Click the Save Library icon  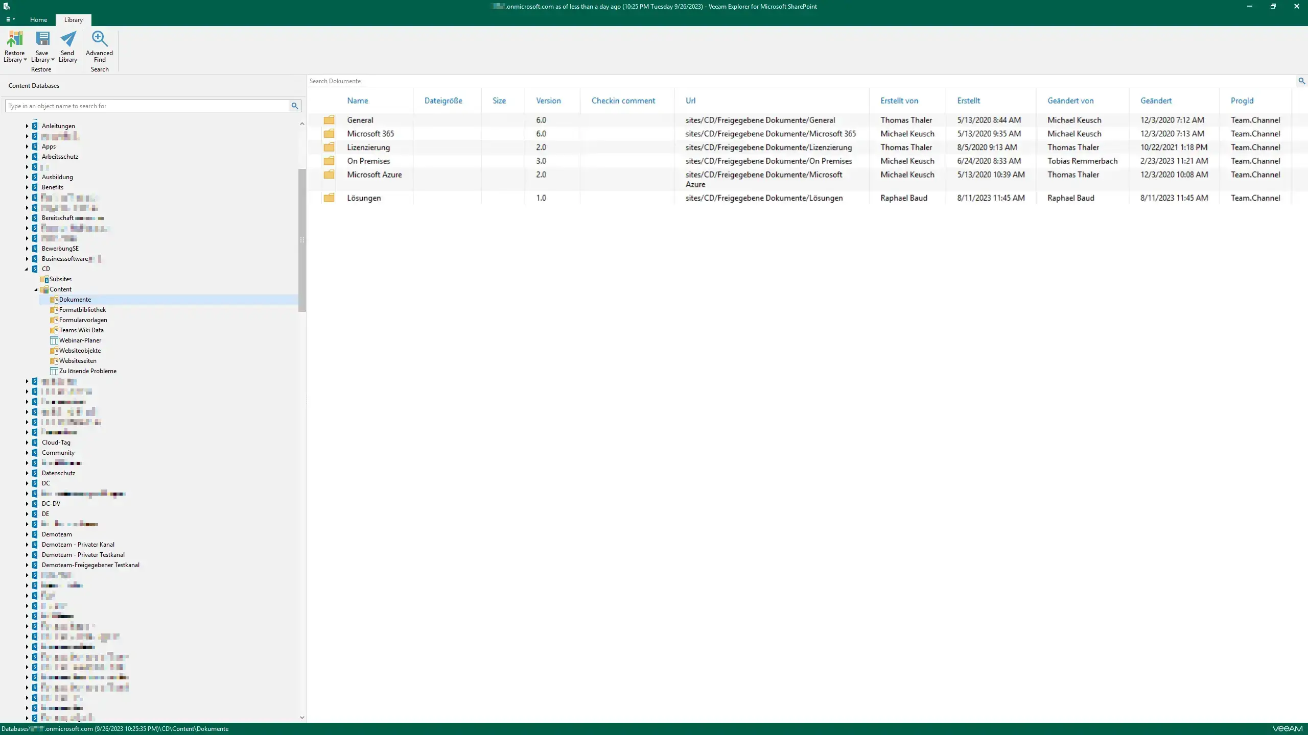point(42,39)
